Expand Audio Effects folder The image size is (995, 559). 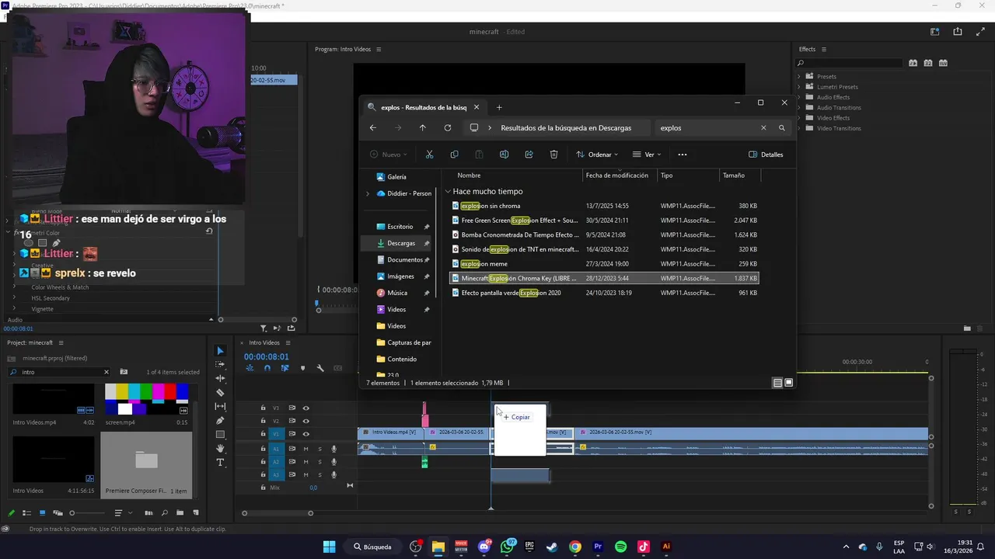coord(798,97)
